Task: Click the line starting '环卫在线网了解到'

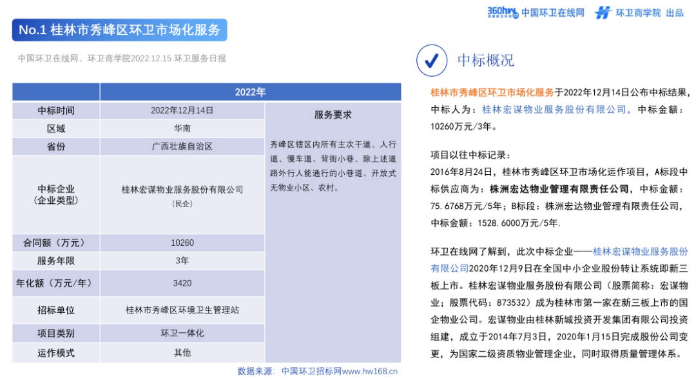Action: click(x=559, y=252)
